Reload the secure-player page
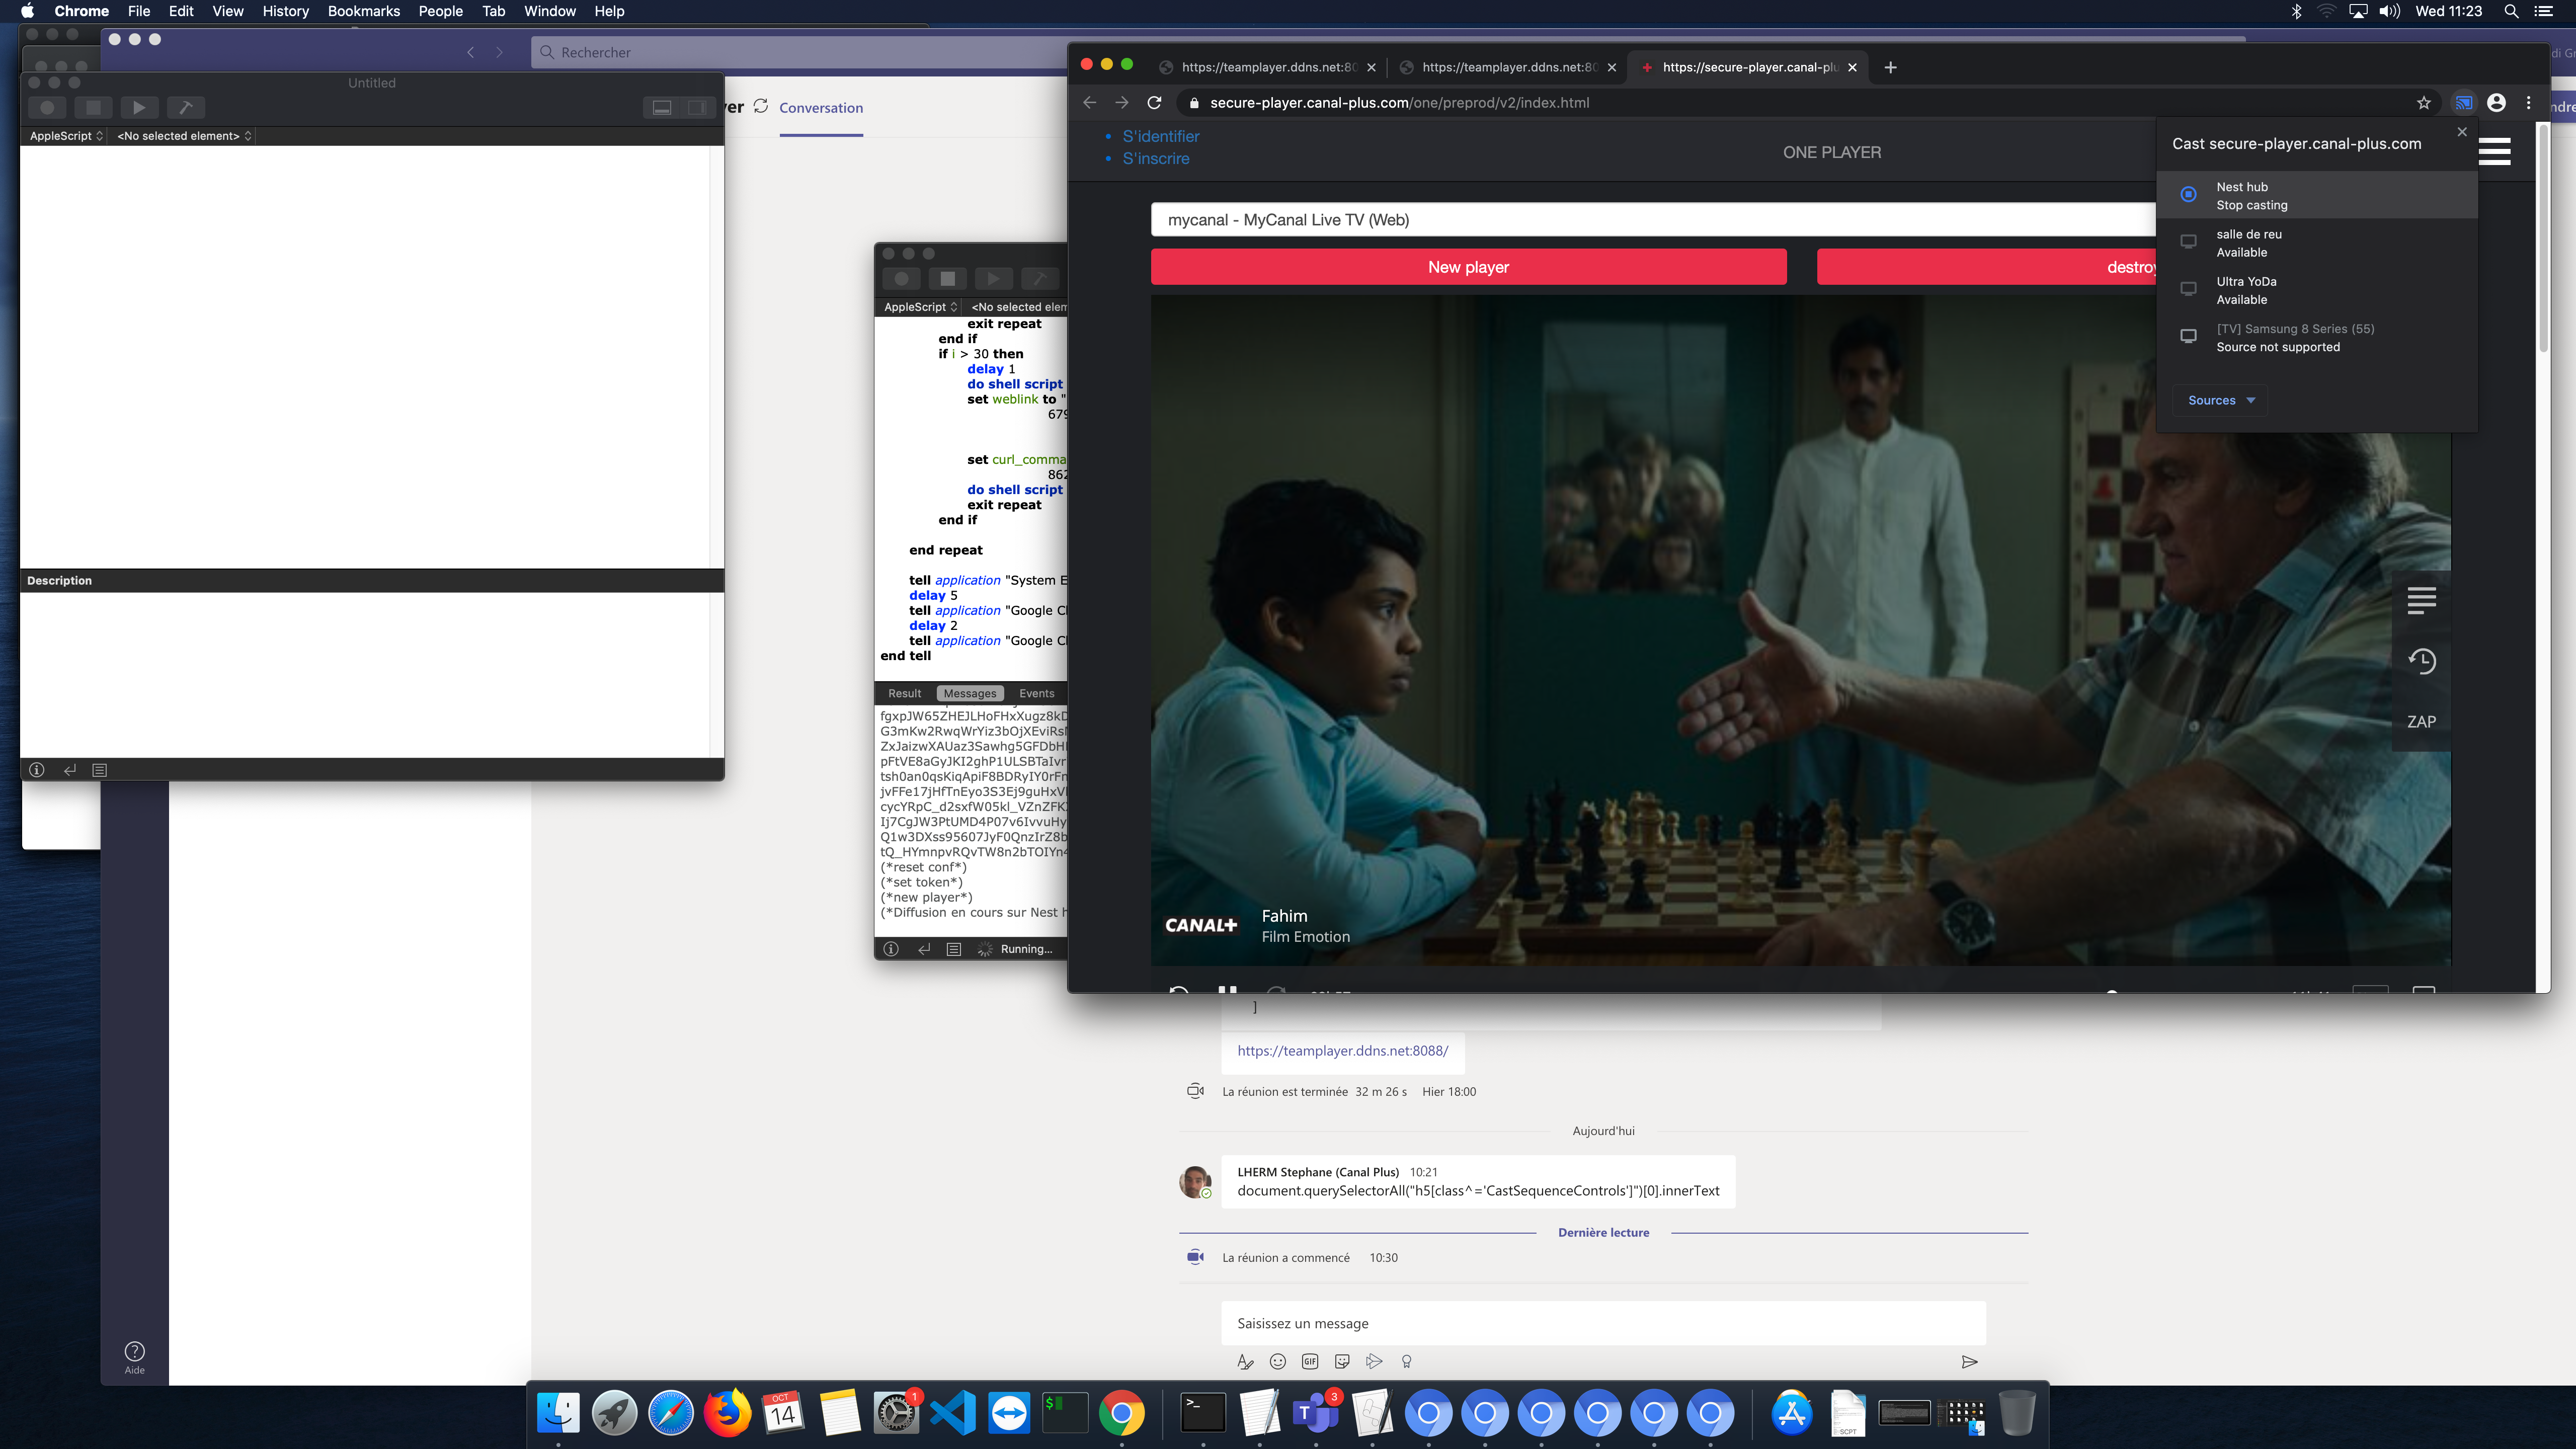Viewport: 2576px width, 1449px height. [1154, 103]
